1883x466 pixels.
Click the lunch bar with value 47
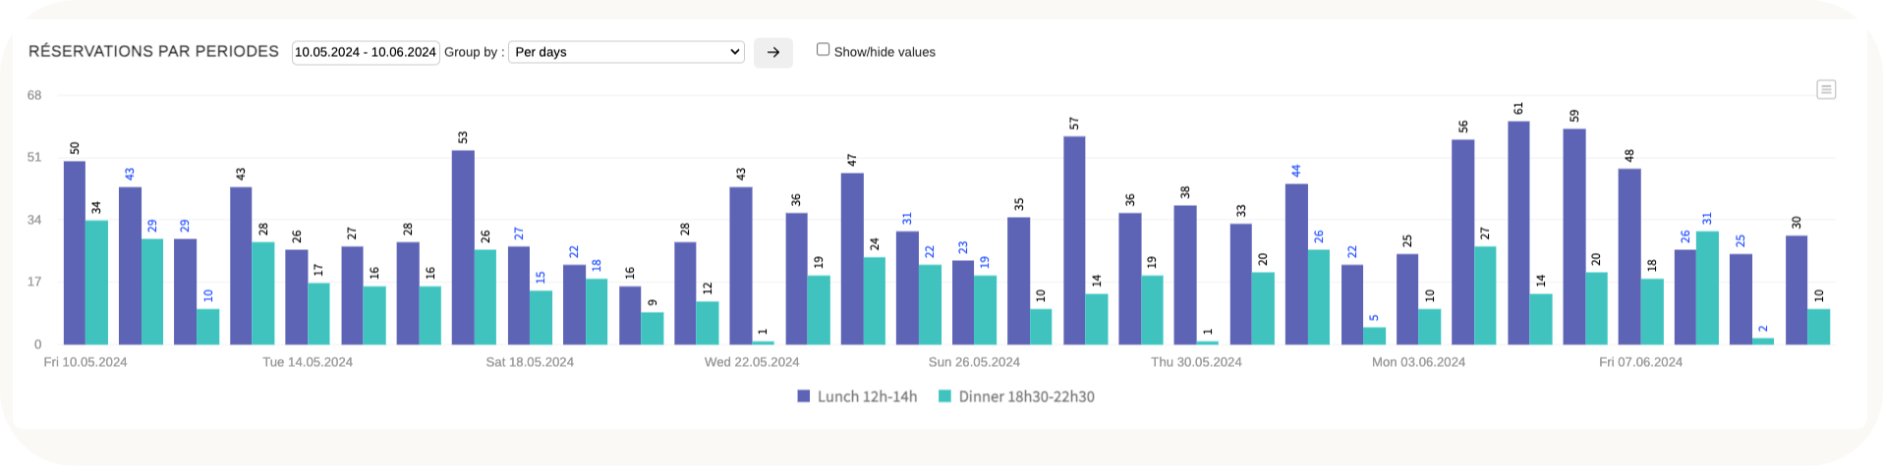coord(852,259)
